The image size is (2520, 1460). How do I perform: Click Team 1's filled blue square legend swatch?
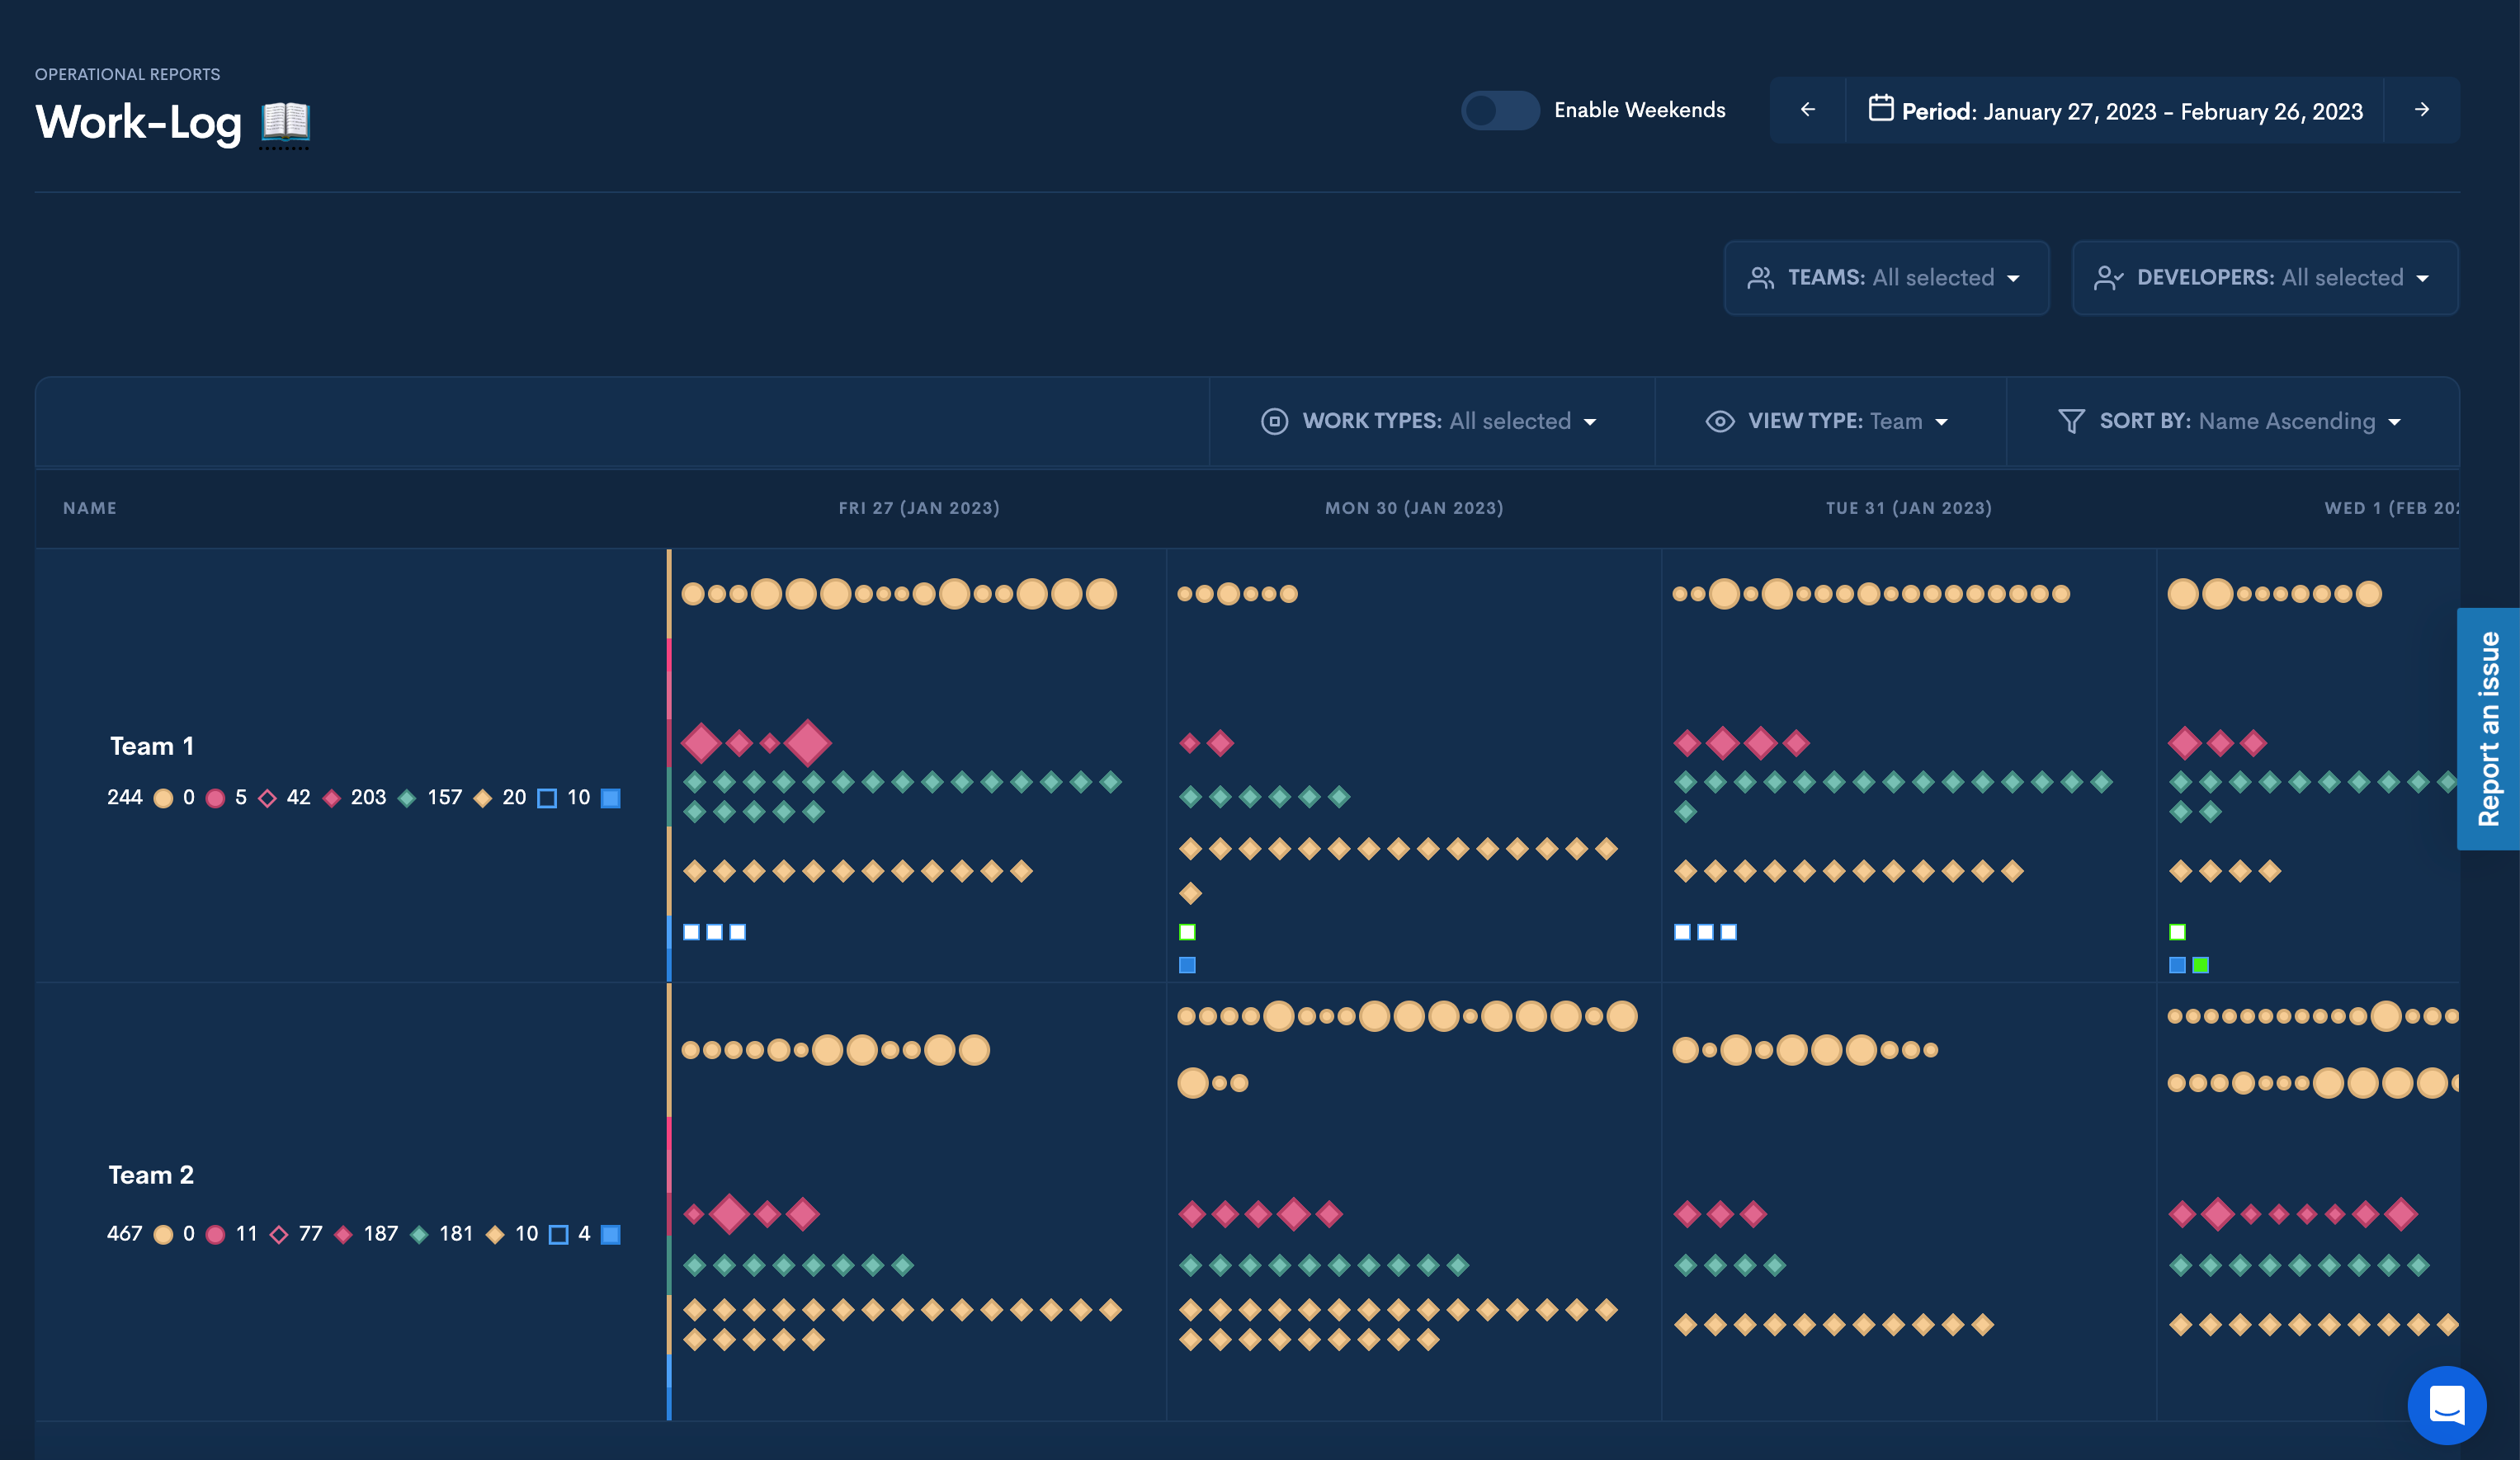click(x=610, y=798)
